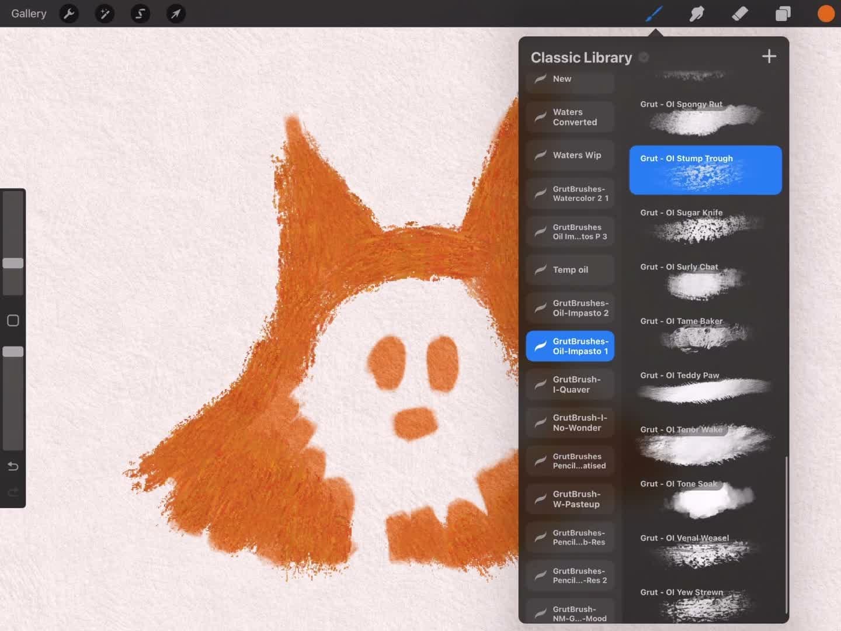Image resolution: width=841 pixels, height=631 pixels.
Task: Tap the undo arrow
Action: pyautogui.click(x=13, y=466)
